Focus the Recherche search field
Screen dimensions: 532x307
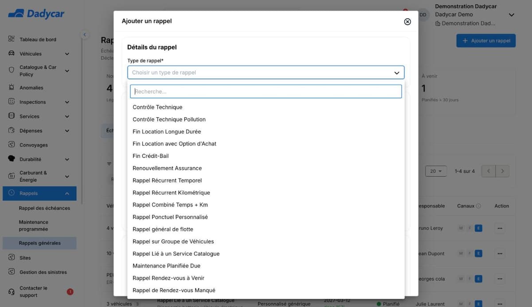tap(266, 91)
